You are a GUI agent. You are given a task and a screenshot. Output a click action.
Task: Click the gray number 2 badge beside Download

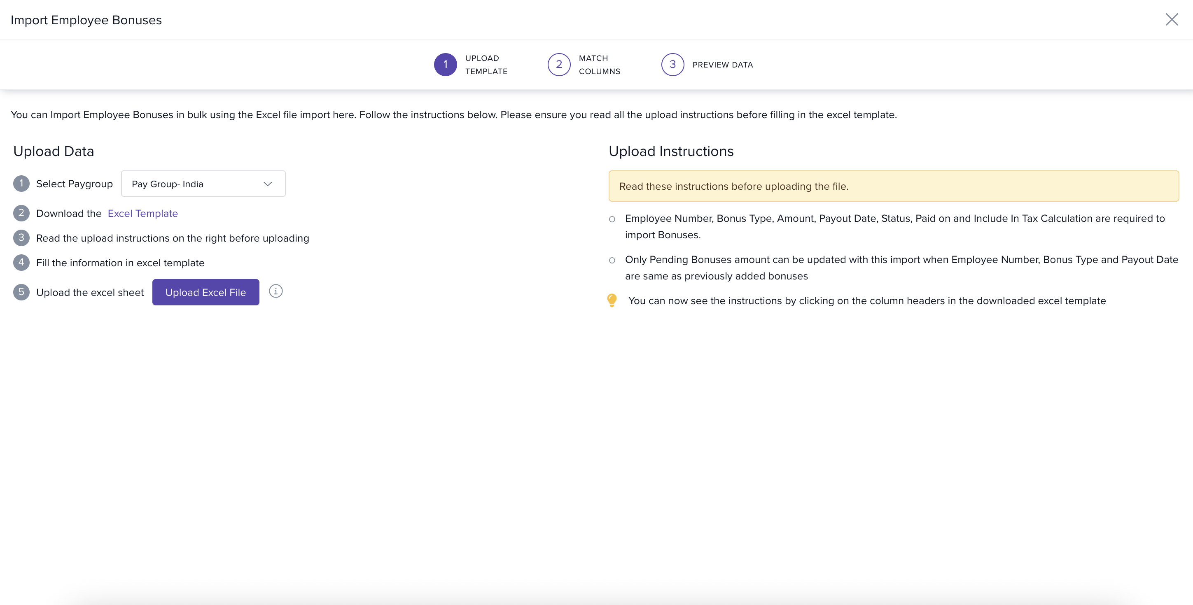[21, 213]
